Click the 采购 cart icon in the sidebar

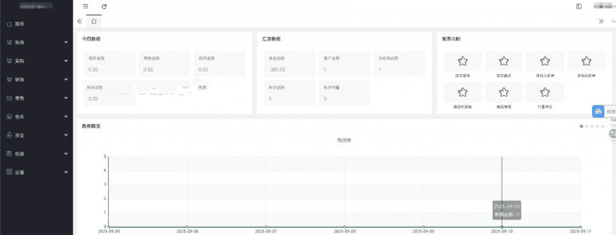tap(10, 61)
